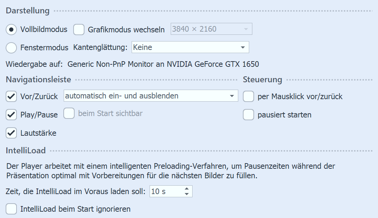Enable the Grafikmodus wechseln checkbox
Screen dimensions: 378x218
point(78,30)
